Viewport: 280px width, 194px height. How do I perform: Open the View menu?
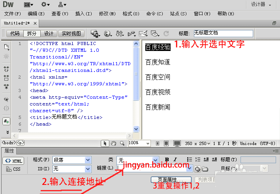tap(60, 14)
